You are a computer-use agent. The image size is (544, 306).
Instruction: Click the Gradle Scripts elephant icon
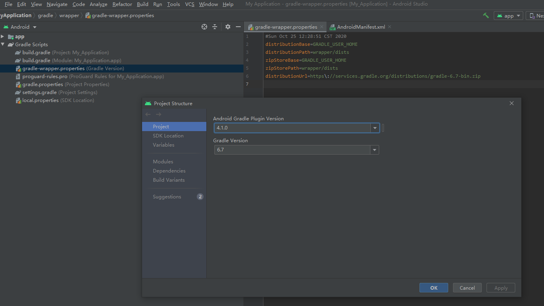tap(11, 45)
